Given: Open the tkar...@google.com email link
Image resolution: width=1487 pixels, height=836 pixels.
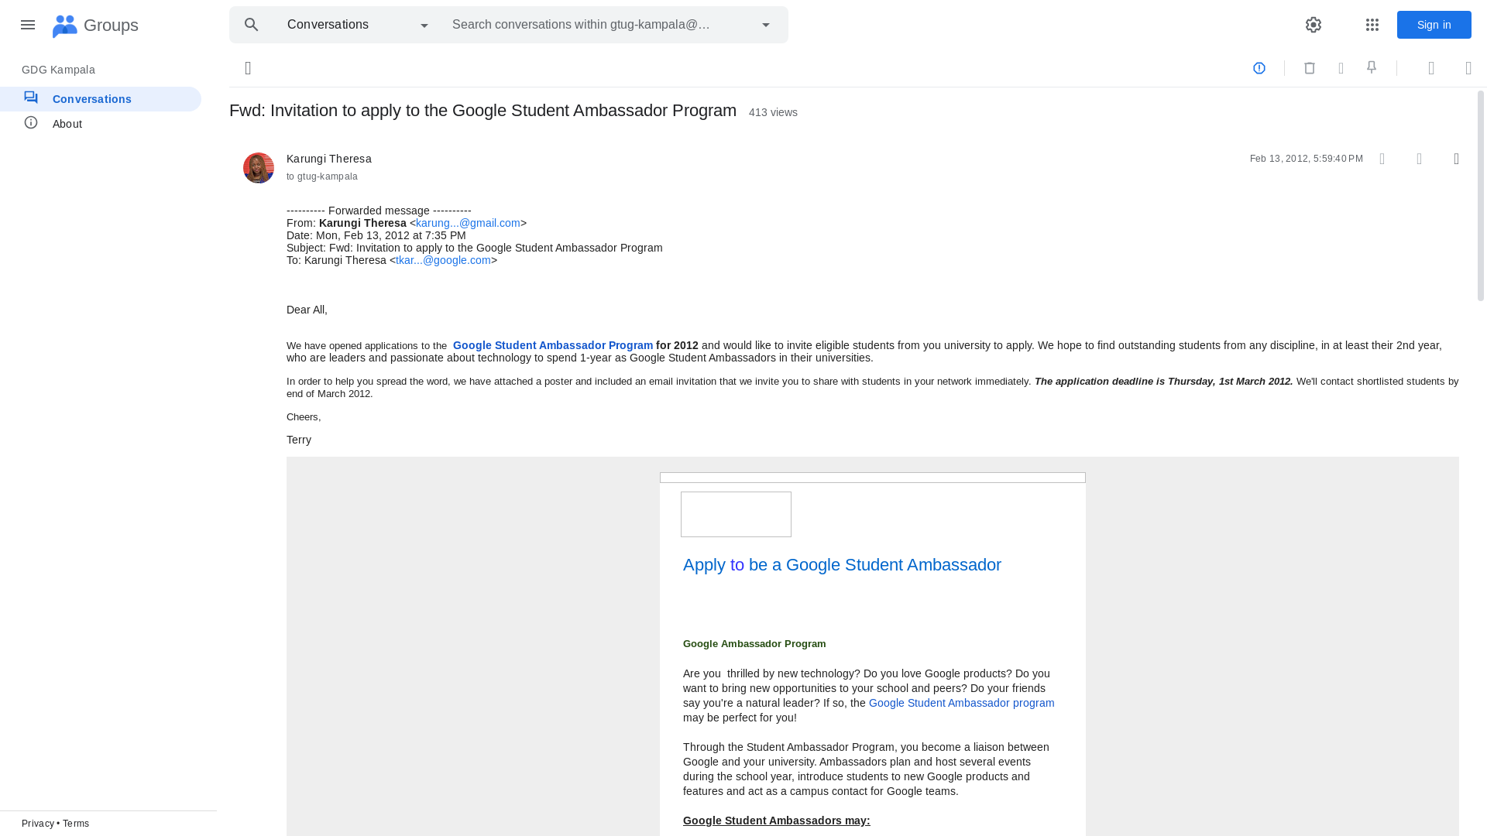Looking at the screenshot, I should [x=443, y=260].
